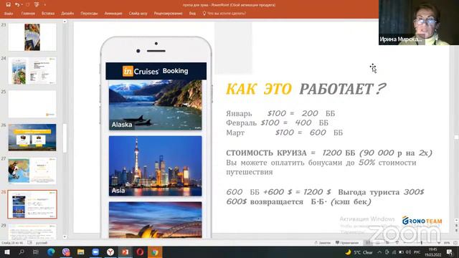Select the highlighted slide 28 thumbnail
459x258 pixels.
coord(32,204)
